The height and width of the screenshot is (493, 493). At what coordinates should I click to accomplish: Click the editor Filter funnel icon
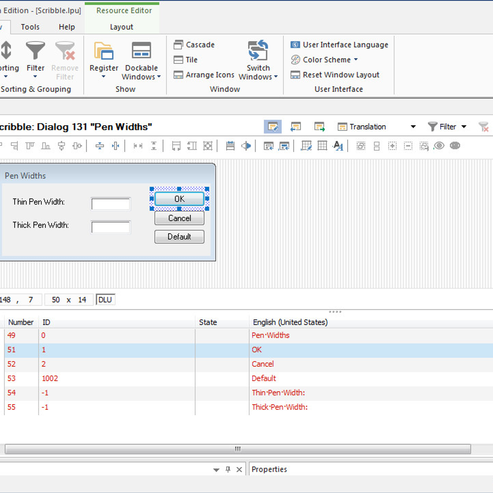(x=432, y=127)
